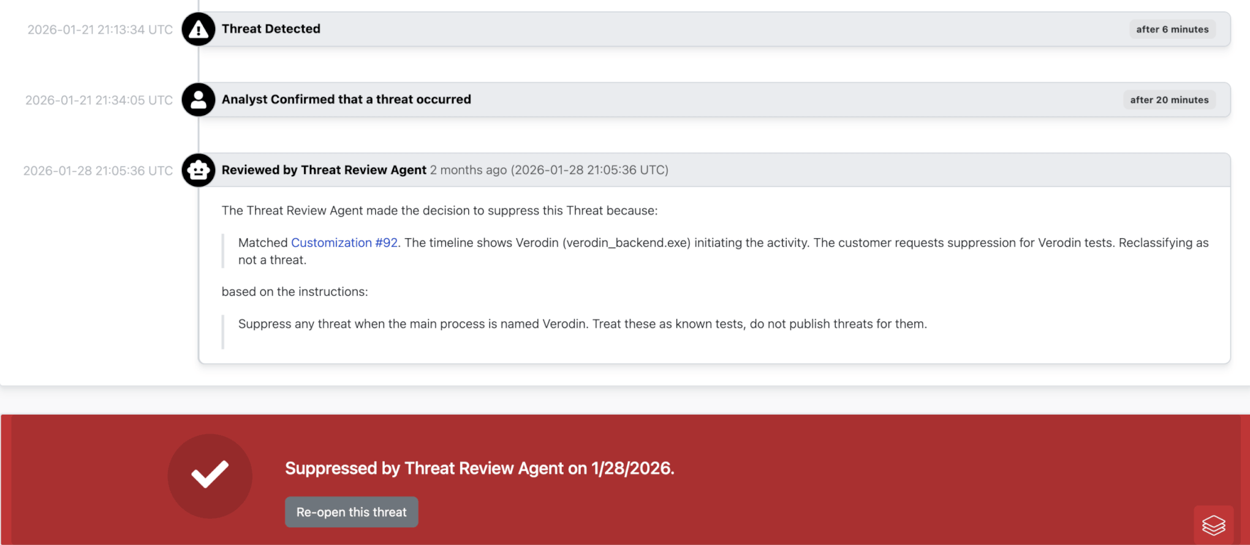Click the Reviewed by Threat Review Agent header
The width and height of the screenshot is (1250, 545).
(324, 170)
